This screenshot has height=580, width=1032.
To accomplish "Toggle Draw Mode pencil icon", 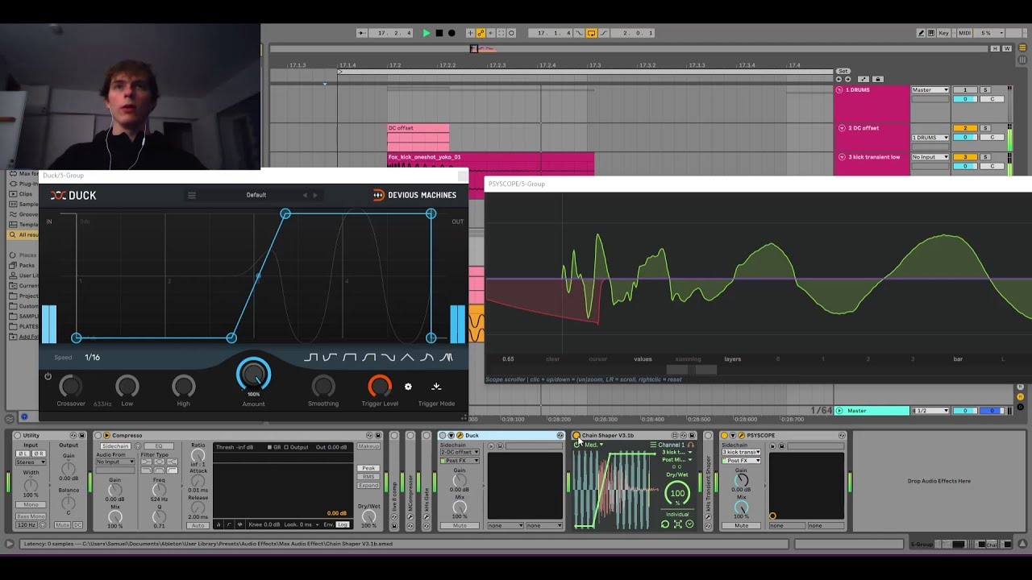I will pos(921,33).
